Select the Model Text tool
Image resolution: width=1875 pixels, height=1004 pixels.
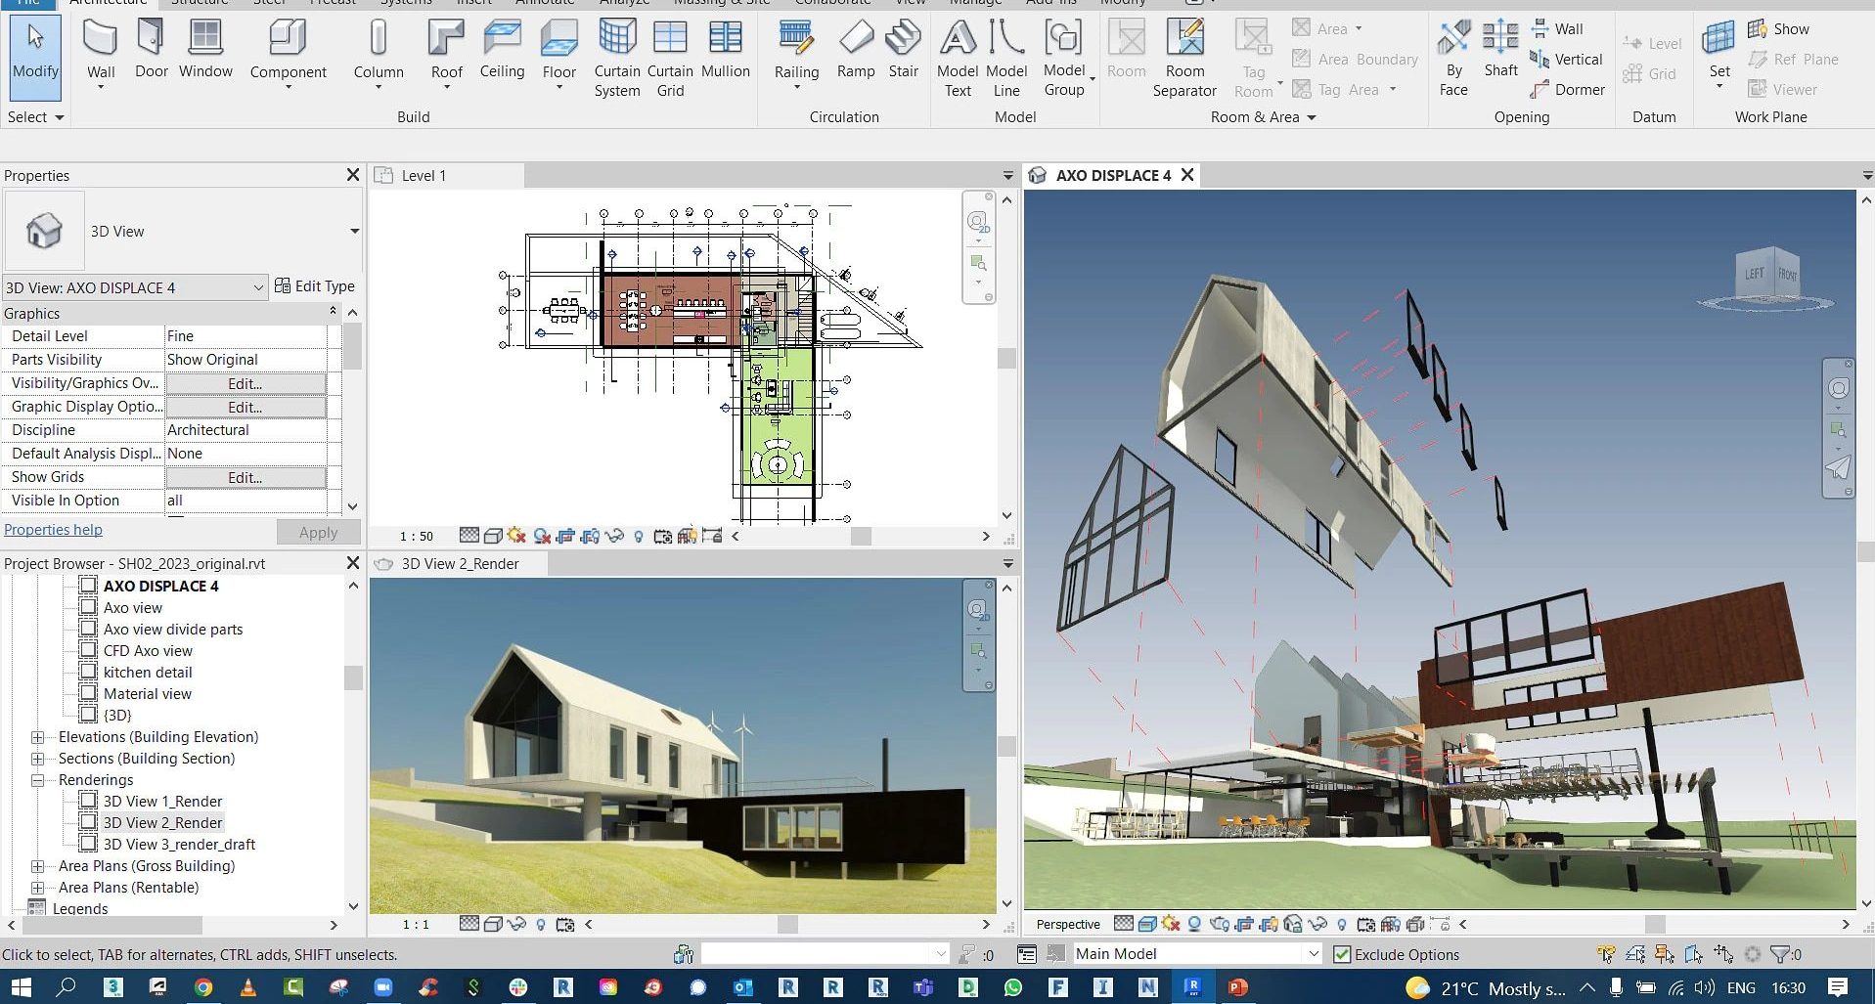[957, 54]
